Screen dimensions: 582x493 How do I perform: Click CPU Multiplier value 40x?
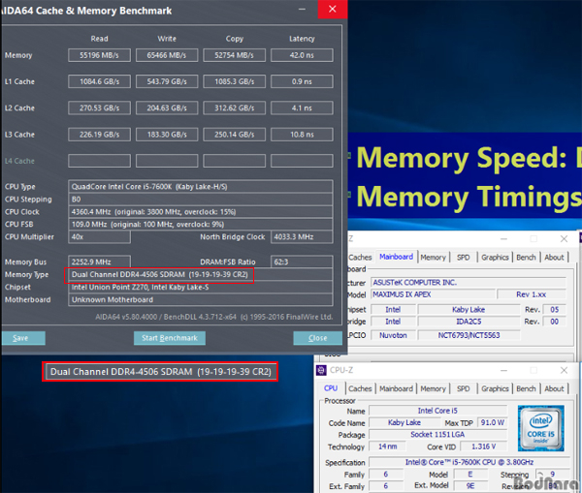point(99,237)
